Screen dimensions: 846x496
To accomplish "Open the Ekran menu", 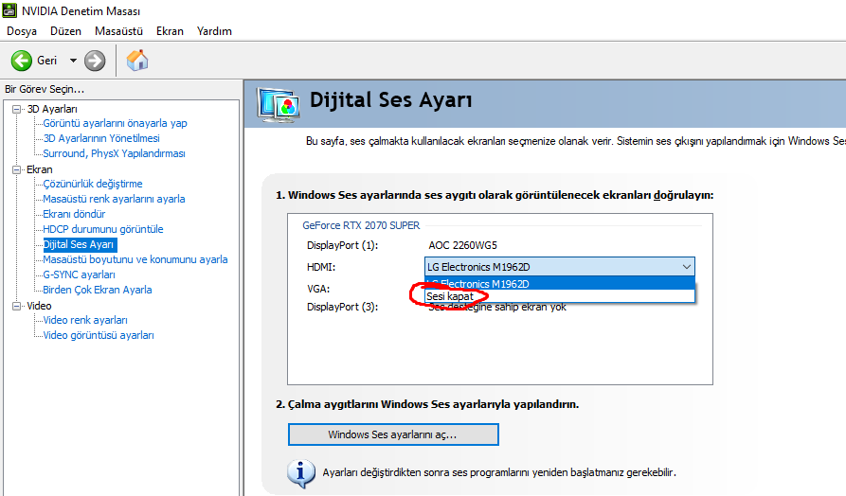I will pyautogui.click(x=170, y=31).
